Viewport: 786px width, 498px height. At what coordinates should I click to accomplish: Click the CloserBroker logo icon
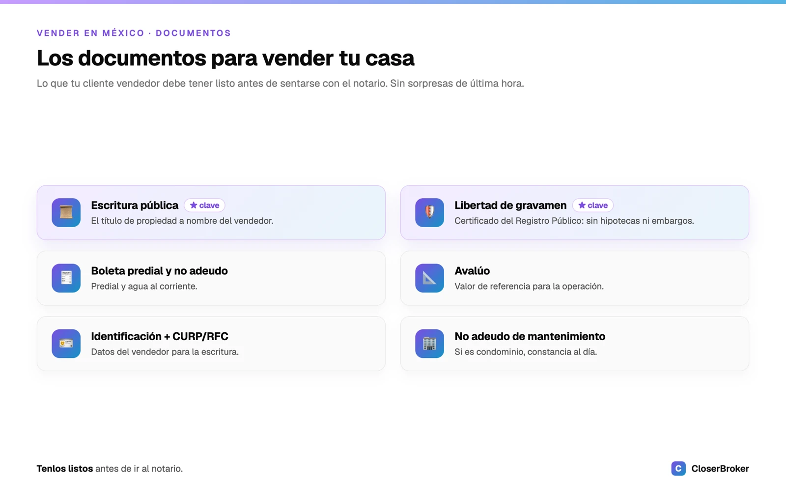(678, 469)
